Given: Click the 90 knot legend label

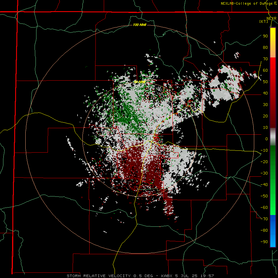Looking at the screenshot, I should 265,36.
